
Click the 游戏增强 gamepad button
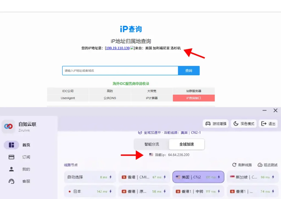(x=216, y=124)
